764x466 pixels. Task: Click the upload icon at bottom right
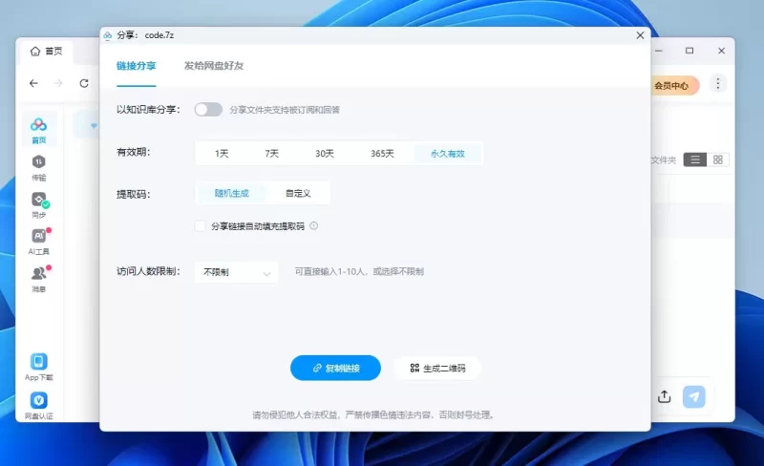coord(664,397)
